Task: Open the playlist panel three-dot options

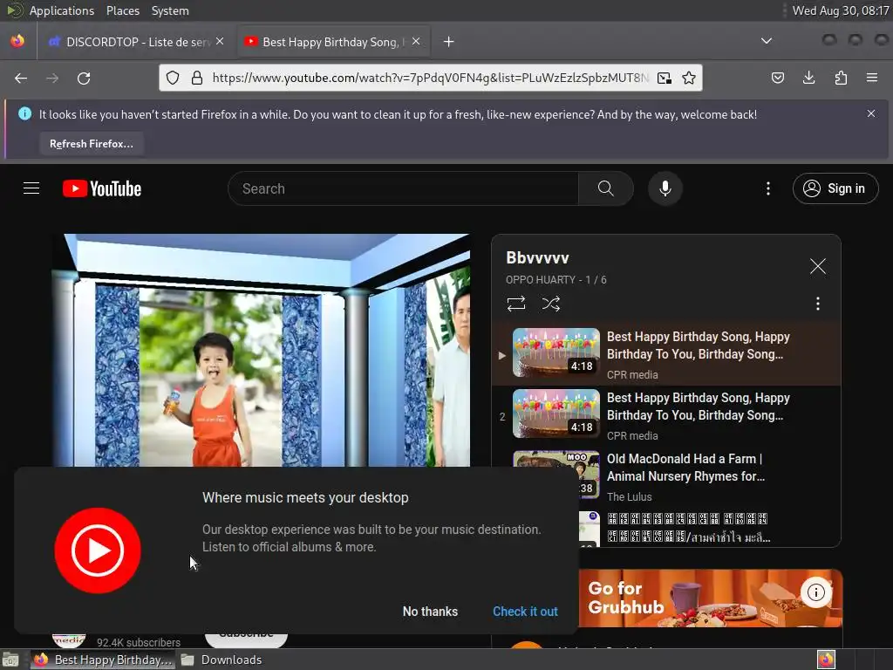Action: point(817,304)
